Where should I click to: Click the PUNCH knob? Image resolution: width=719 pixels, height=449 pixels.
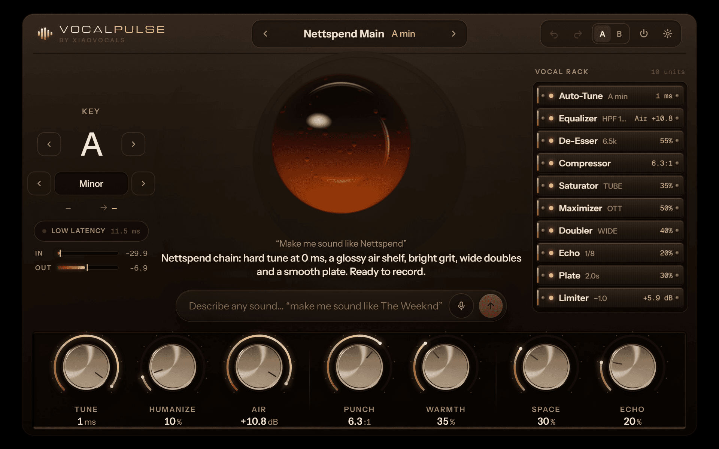359,367
